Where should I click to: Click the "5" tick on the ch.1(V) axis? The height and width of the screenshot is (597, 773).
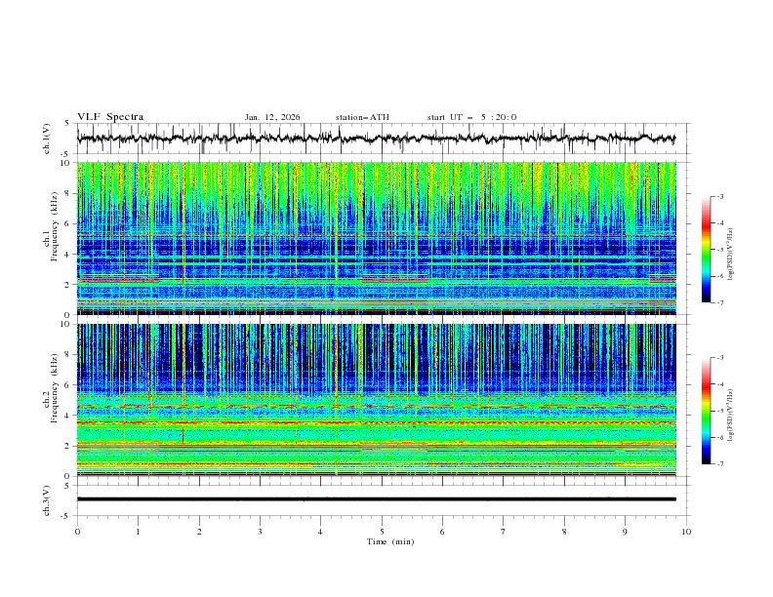point(67,124)
